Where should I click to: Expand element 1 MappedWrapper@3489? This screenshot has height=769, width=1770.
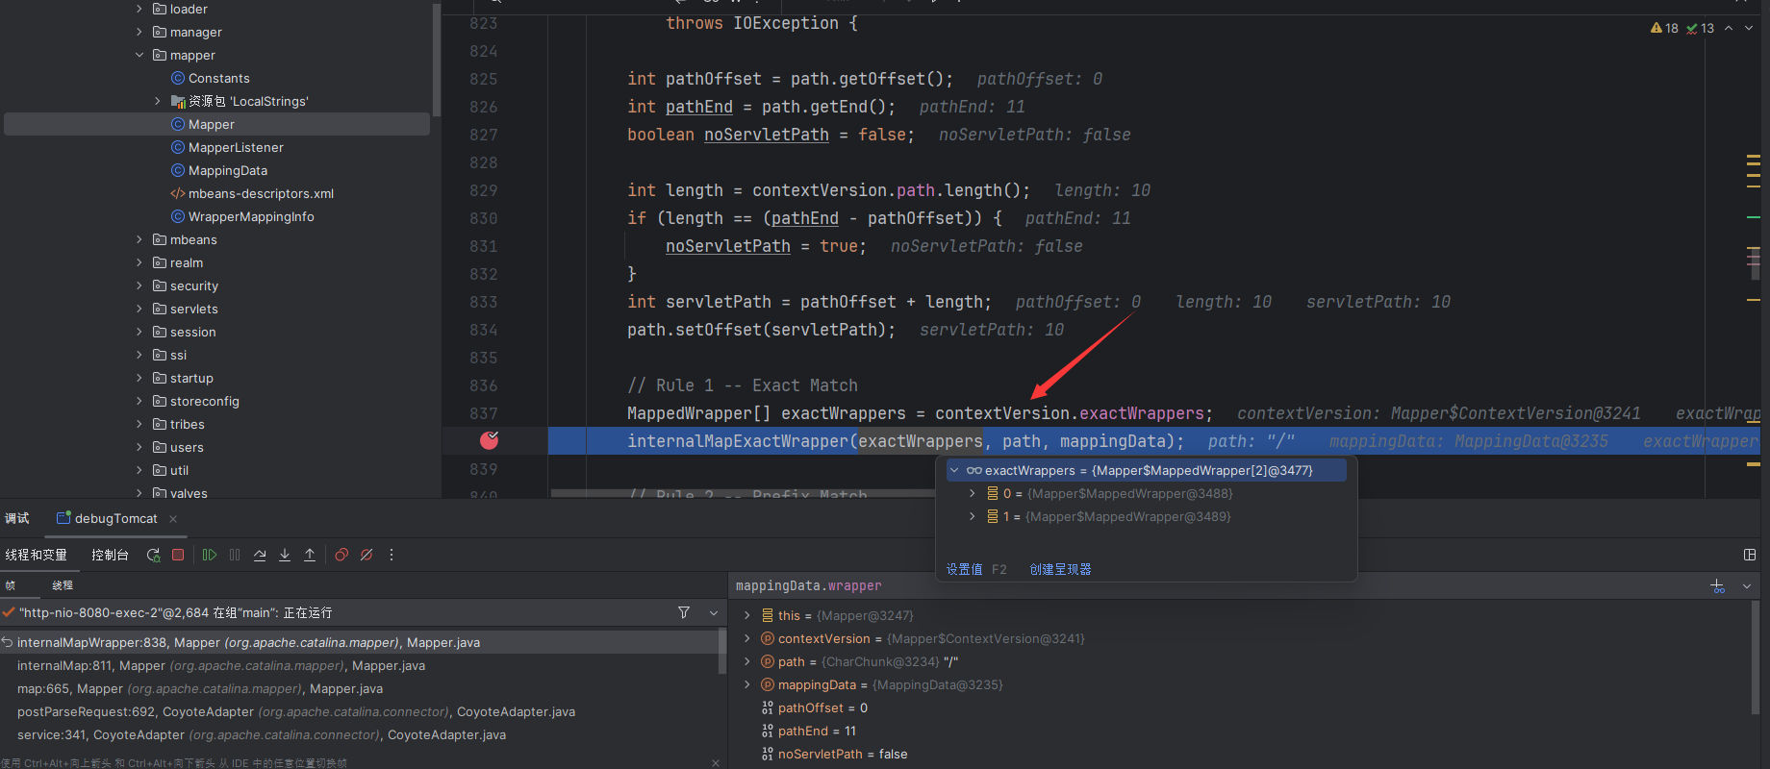(x=973, y=516)
